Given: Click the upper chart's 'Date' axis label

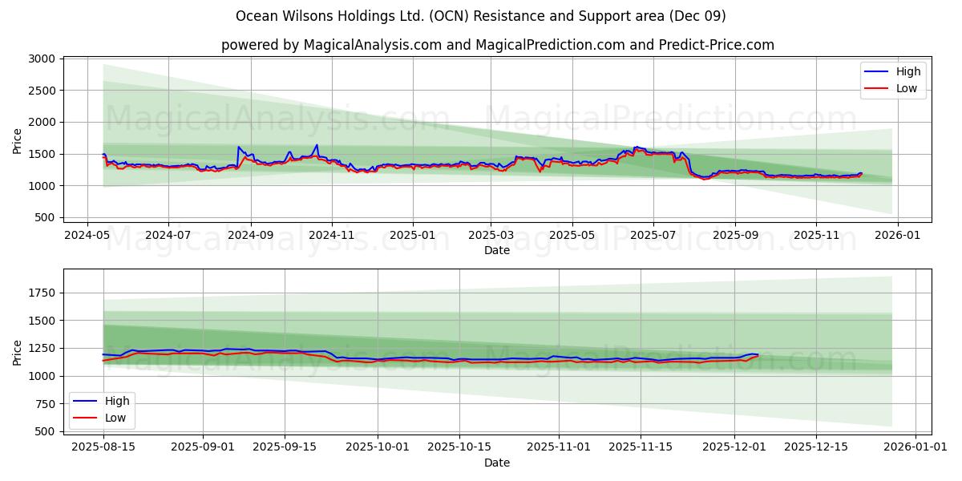Looking at the screenshot, I should tap(497, 250).
